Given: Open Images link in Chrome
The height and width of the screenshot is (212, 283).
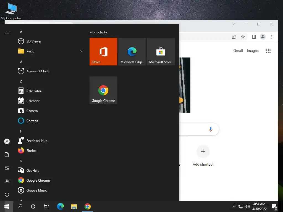Looking at the screenshot, I should click(x=253, y=51).
